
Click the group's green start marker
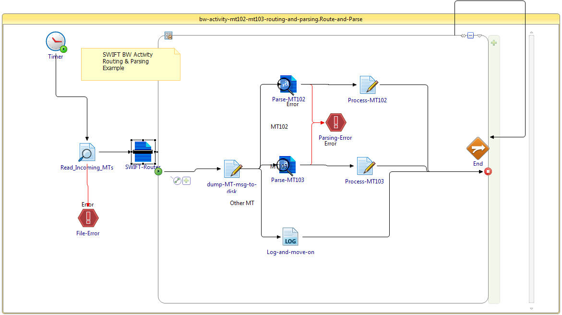coord(158,171)
